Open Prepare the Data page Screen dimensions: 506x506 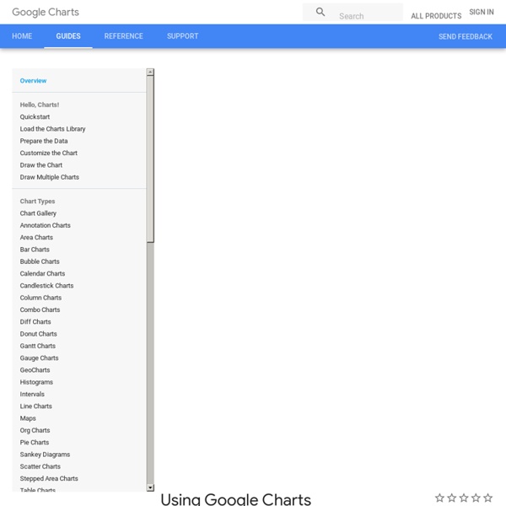[x=44, y=141]
